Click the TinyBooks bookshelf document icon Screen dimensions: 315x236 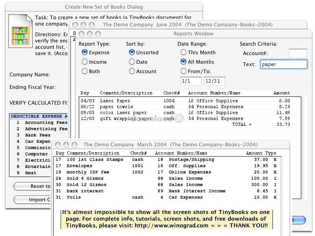[20, 35]
